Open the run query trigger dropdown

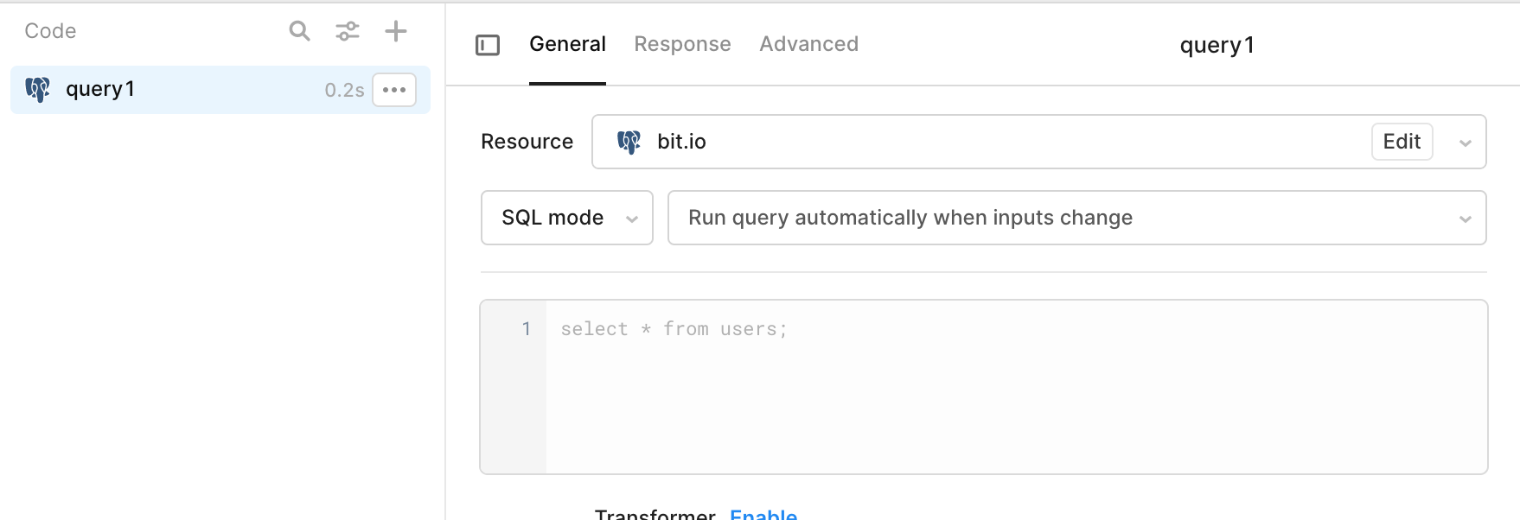coord(1076,218)
